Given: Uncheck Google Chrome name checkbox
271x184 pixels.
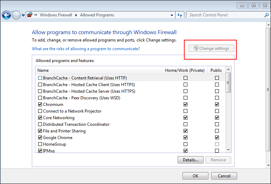Looking at the screenshot, I should click(40, 138).
